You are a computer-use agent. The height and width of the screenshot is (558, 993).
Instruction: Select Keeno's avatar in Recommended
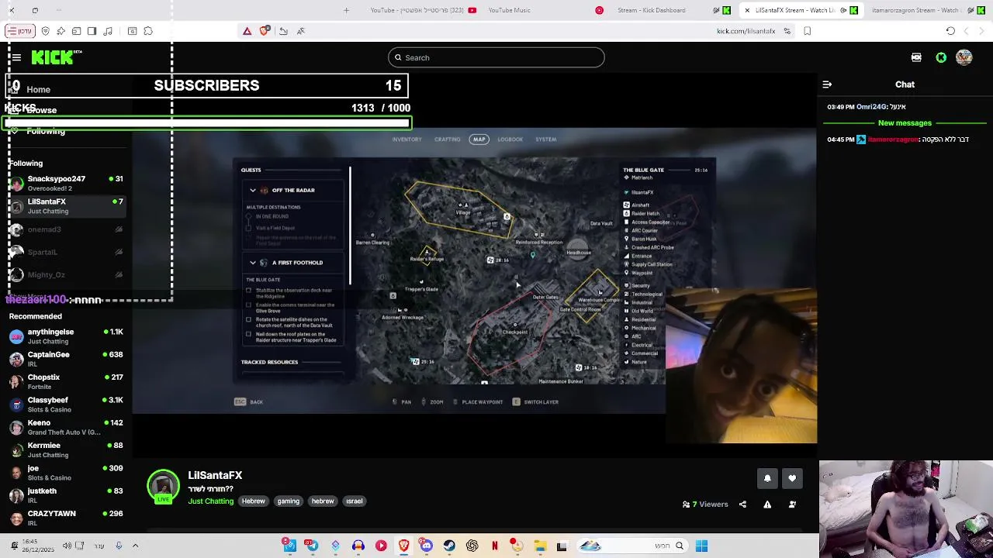tap(16, 427)
